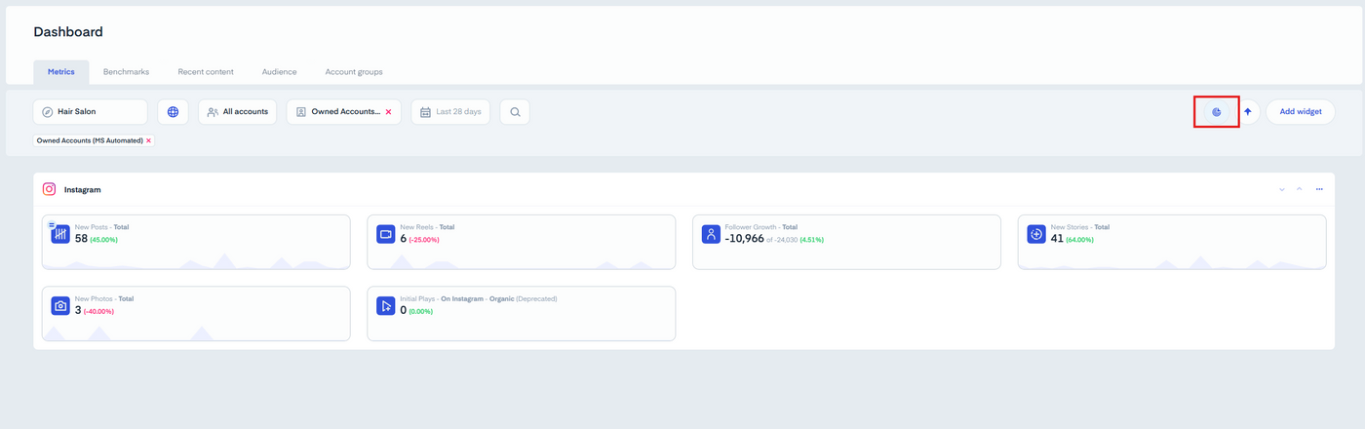Click the New Photos sparkline chart
Image resolution: width=1365 pixels, height=429 pixels.
[x=196, y=332]
